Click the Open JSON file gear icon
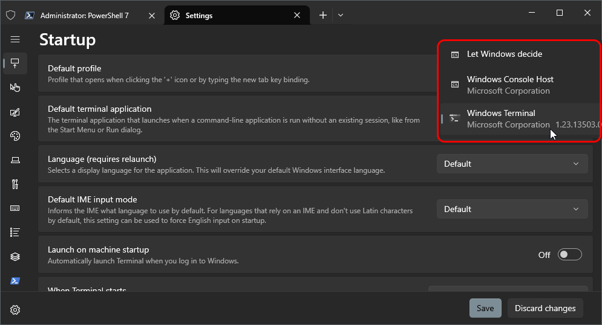The width and height of the screenshot is (602, 325). coord(15,310)
